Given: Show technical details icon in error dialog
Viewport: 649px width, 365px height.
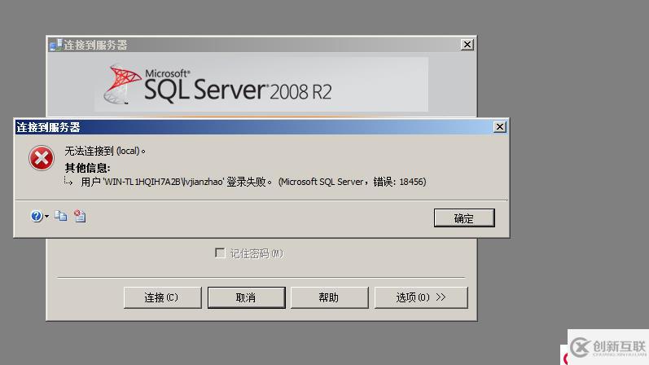Looking at the screenshot, I should point(80,216).
